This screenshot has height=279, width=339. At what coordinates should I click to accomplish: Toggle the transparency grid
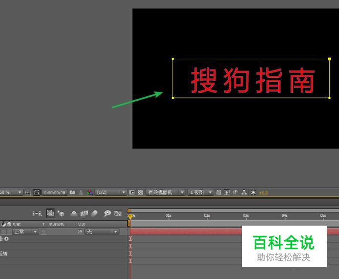(x=140, y=192)
